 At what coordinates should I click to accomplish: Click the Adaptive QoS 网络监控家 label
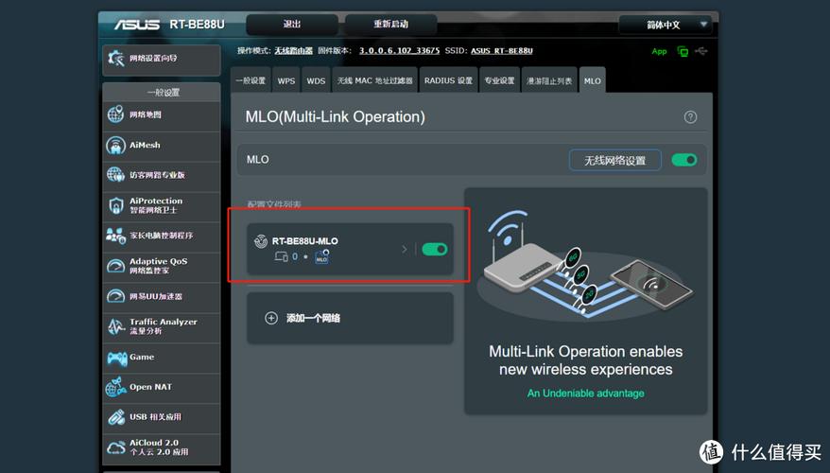click(x=158, y=266)
